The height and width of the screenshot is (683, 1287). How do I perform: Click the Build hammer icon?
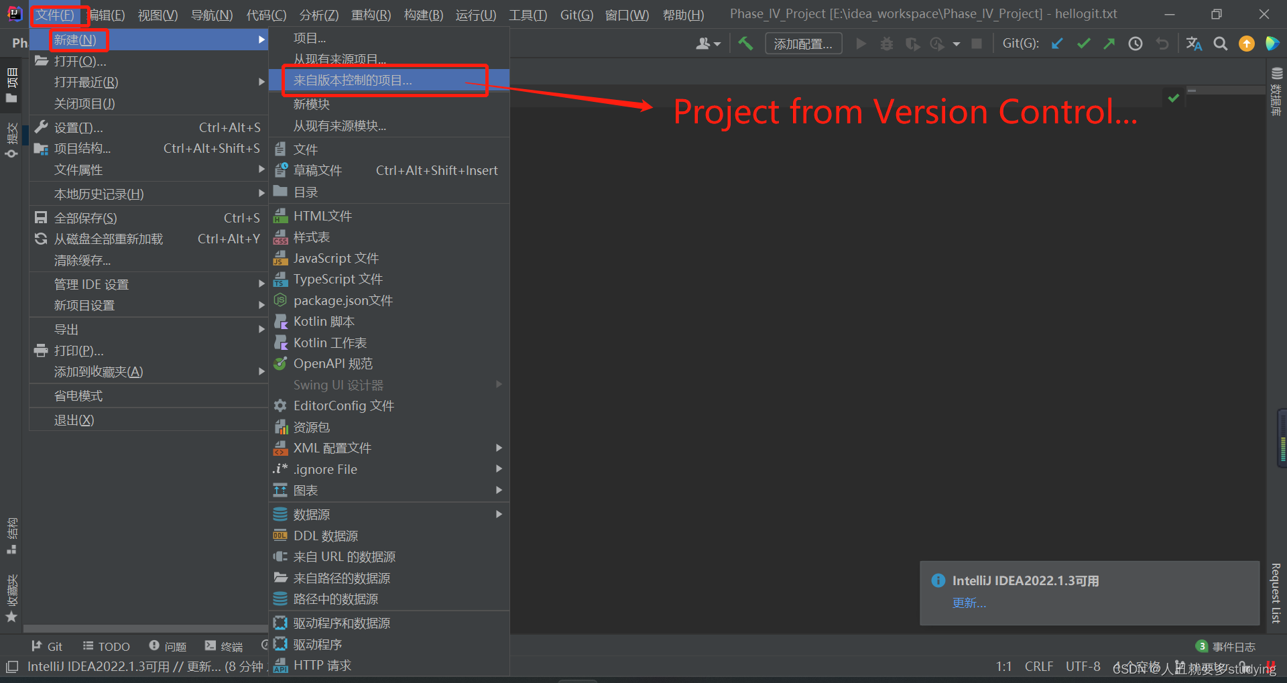(x=745, y=44)
